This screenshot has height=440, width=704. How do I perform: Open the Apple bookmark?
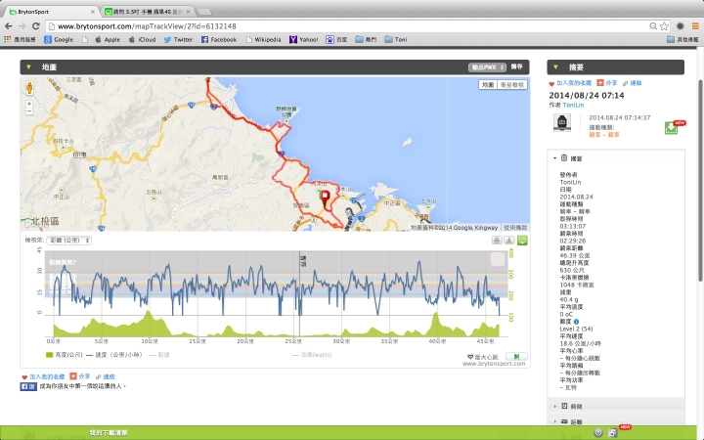pyautogui.click(x=108, y=39)
